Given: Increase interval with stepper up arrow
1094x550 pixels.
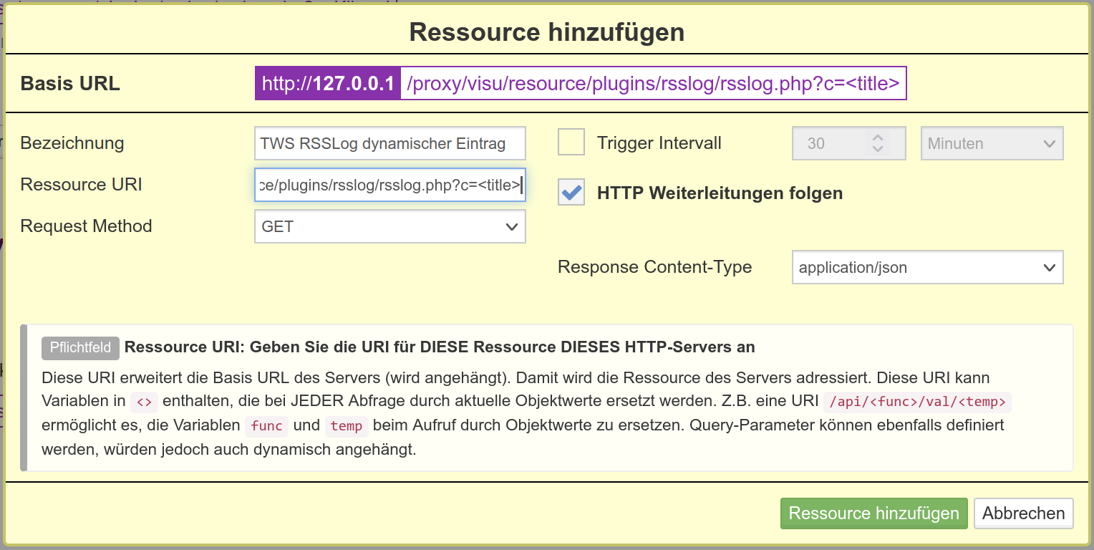Looking at the screenshot, I should click(x=878, y=137).
